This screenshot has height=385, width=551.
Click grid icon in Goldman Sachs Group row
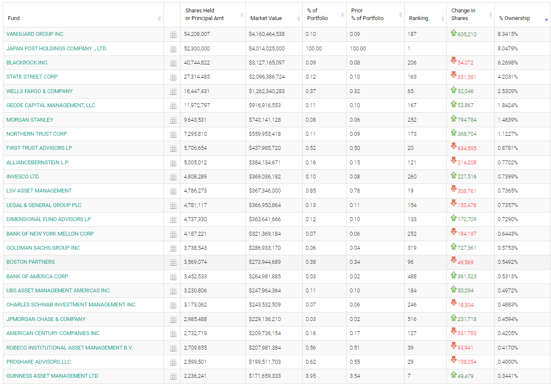[173, 249]
